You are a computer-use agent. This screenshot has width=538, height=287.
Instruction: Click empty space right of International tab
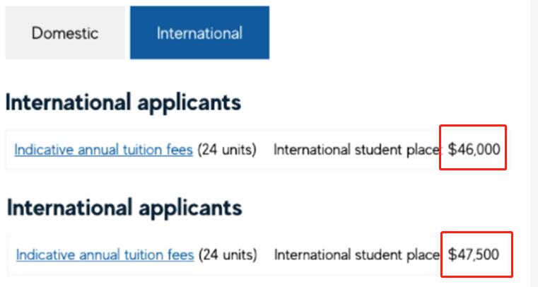point(396,33)
